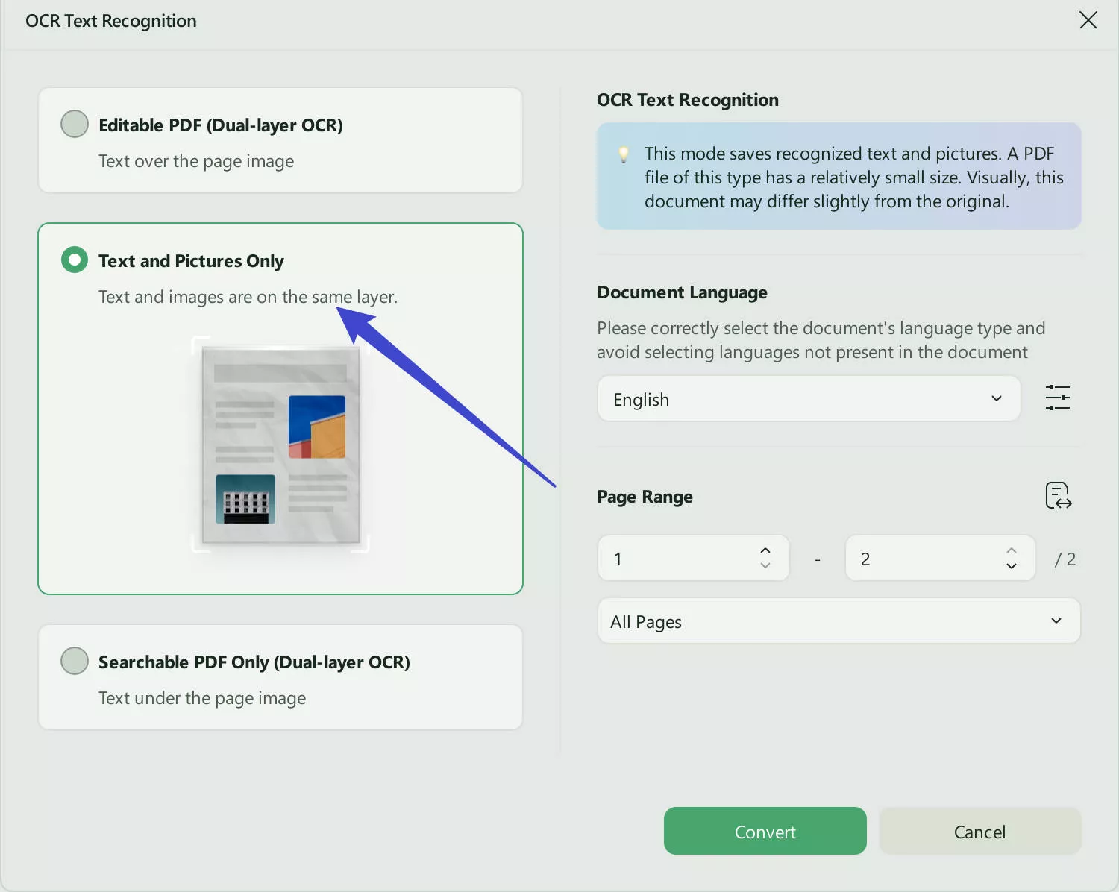The height and width of the screenshot is (892, 1119).
Task: Click the blue info tip banner
Action: pos(839,176)
